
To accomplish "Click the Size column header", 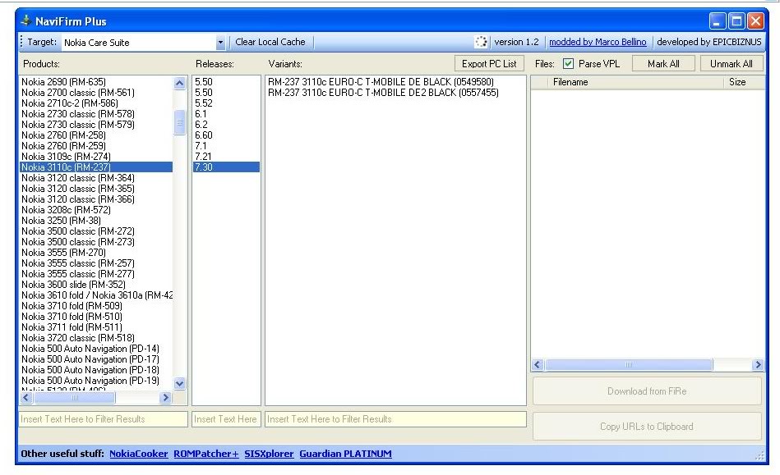I will coord(744,82).
